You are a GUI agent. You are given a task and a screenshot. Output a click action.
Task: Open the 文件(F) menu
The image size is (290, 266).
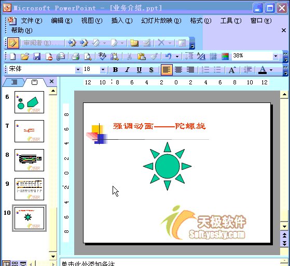[32, 21]
